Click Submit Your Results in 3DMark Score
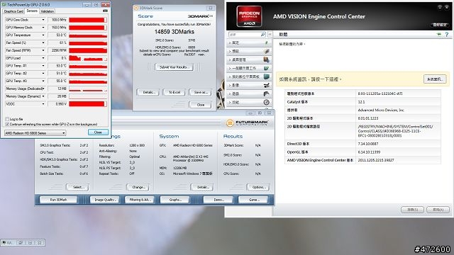Screen dimensions: 454x255 pyautogui.click(x=174, y=67)
